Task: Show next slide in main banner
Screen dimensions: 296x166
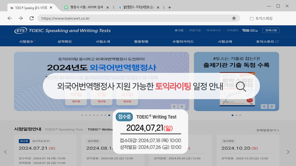Action: pyautogui.click(x=182, y=106)
